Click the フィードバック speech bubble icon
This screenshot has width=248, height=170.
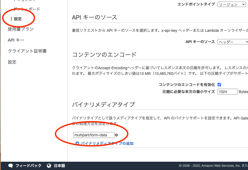(11, 166)
